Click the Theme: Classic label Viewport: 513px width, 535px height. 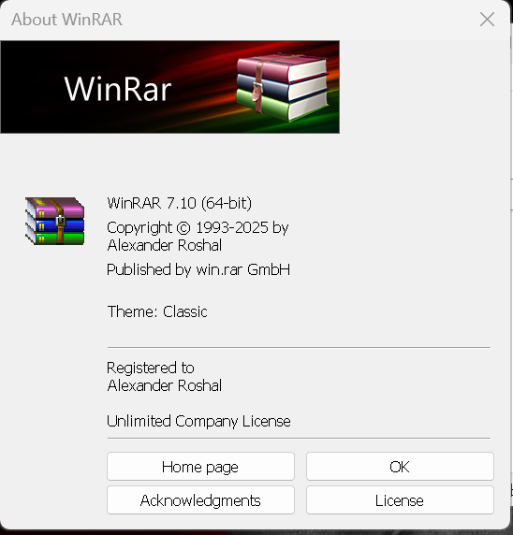coord(157,311)
